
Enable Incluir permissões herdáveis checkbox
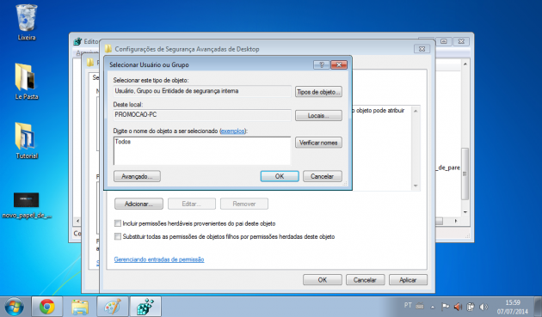[x=118, y=223]
